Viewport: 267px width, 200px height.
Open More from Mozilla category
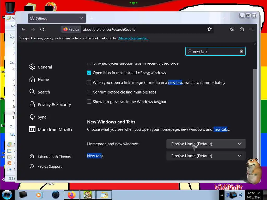(x=51, y=129)
